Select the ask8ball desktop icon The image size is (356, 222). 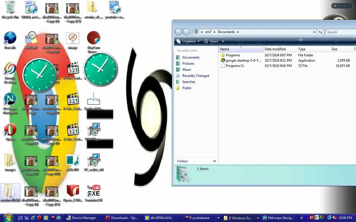coord(31,40)
